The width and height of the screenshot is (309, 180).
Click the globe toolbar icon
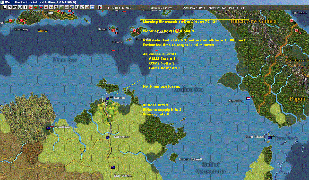click(x=72, y=7)
